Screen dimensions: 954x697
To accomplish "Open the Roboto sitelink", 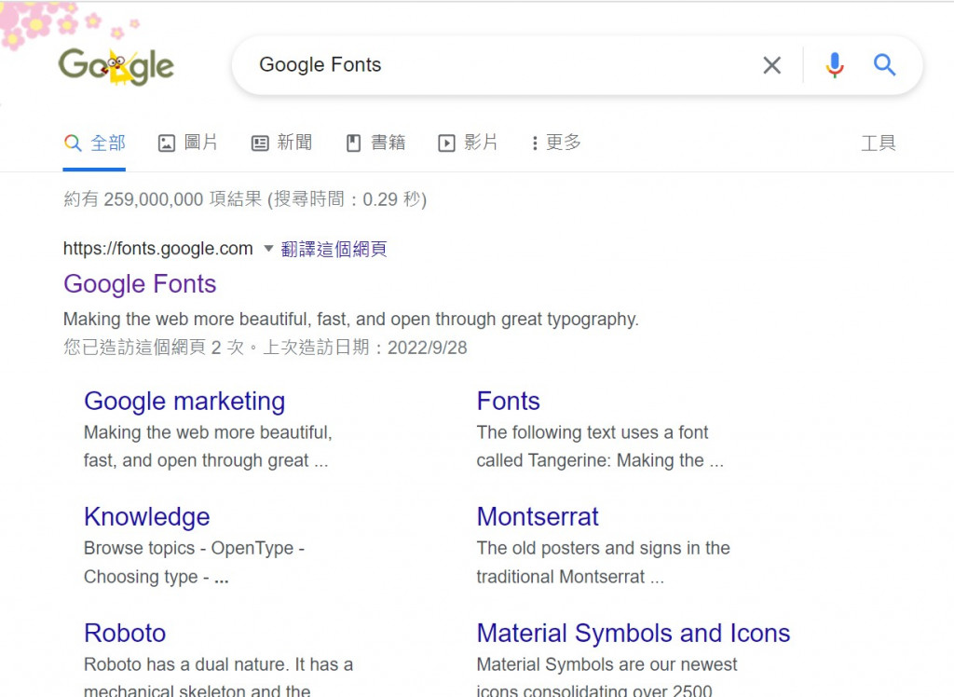I will pyautogui.click(x=125, y=633).
